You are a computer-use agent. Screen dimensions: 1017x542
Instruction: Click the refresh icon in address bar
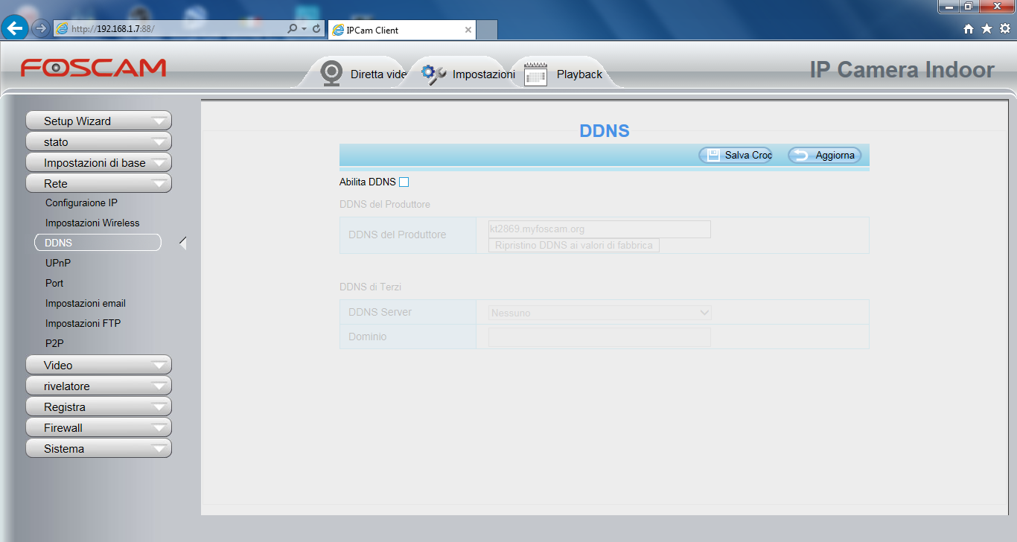pos(317,28)
